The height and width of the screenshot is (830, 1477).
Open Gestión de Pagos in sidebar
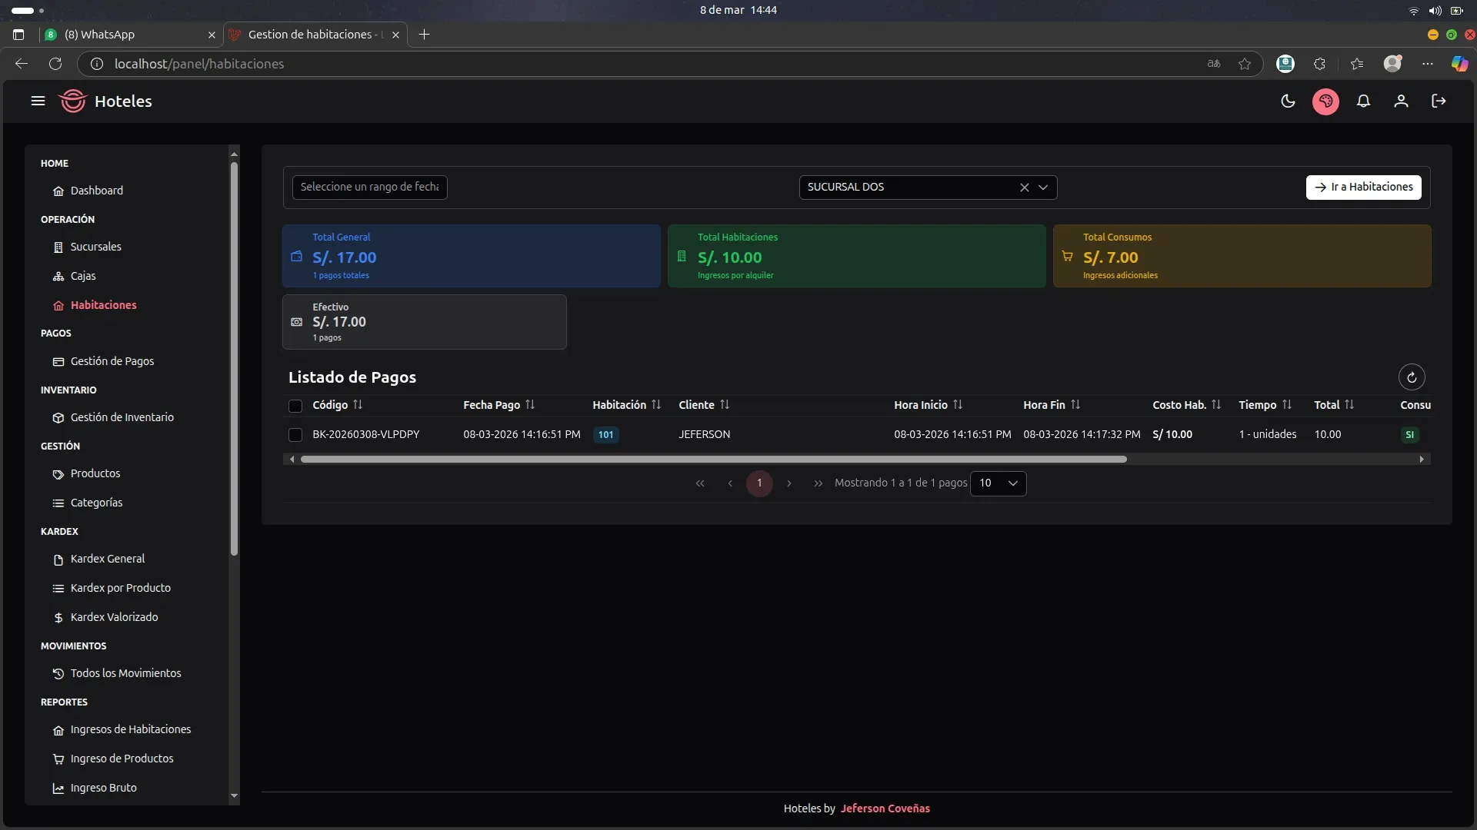tap(112, 361)
